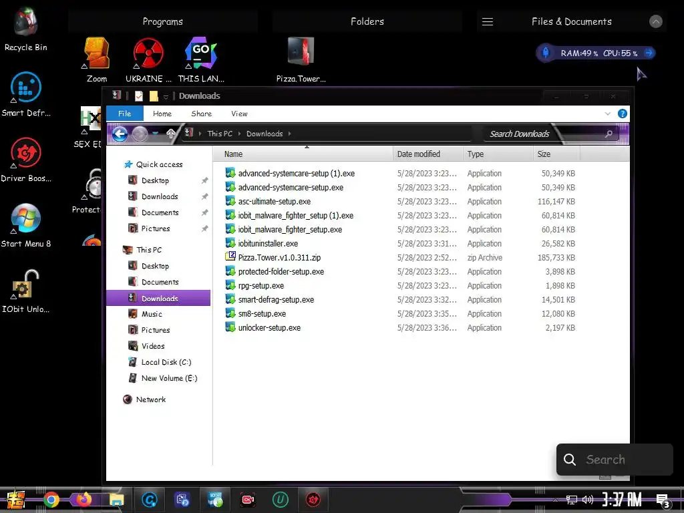Open the File tab in Explorer
The height and width of the screenshot is (513, 684).
[125, 114]
